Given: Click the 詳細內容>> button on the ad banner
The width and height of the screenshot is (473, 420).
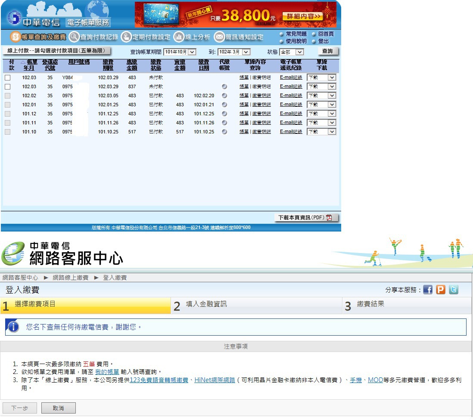Looking at the screenshot, I should click(302, 16).
